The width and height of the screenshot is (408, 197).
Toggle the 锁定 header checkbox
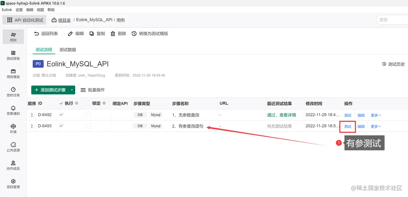[88, 103]
